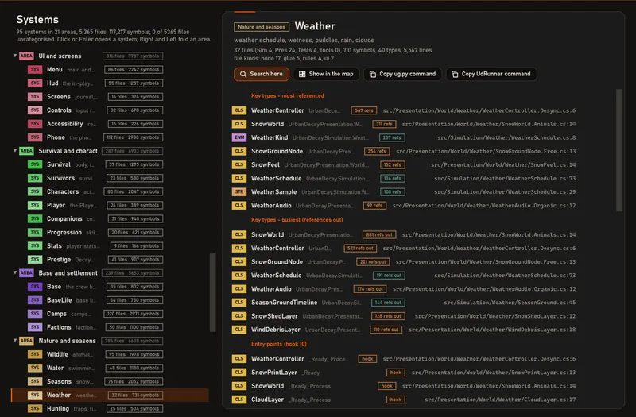Click the 881 refs out badge
Screen dimensions: 636x417
point(379,234)
